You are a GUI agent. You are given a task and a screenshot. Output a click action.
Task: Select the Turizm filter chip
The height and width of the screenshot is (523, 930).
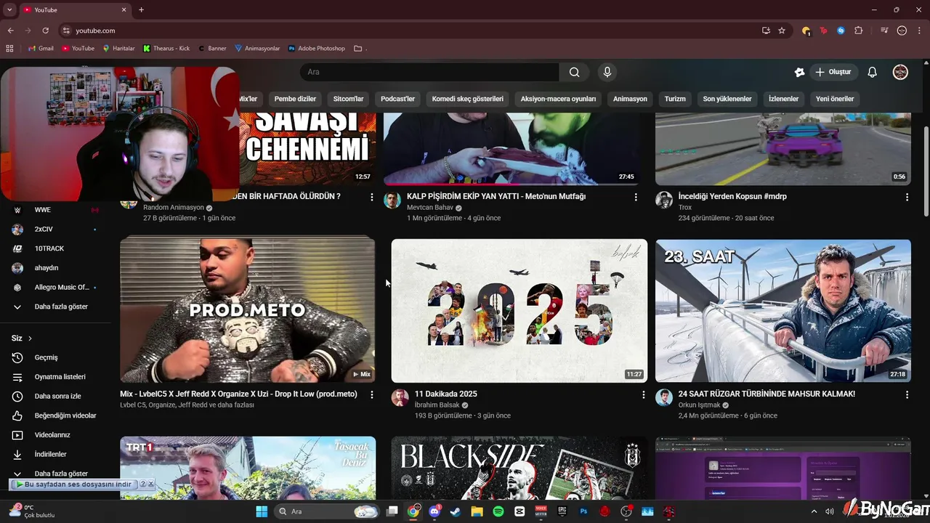pyautogui.click(x=675, y=99)
